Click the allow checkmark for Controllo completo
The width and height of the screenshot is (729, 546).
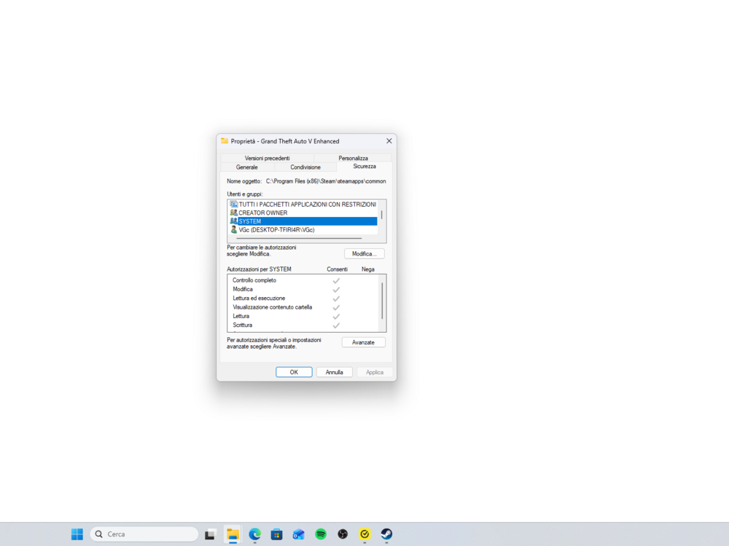coord(336,280)
